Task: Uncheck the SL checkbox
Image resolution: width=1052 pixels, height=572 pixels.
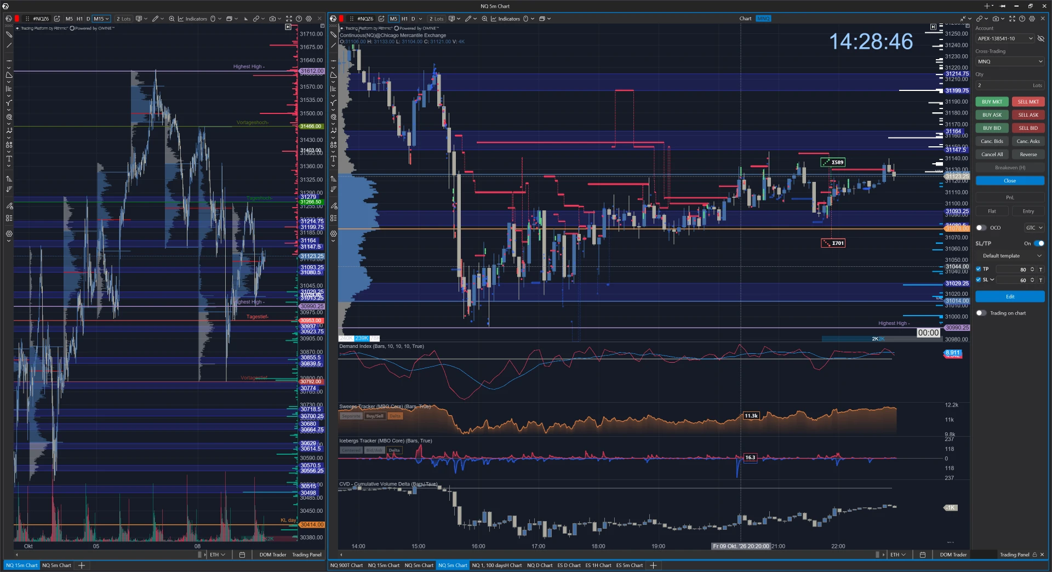Action: point(979,279)
